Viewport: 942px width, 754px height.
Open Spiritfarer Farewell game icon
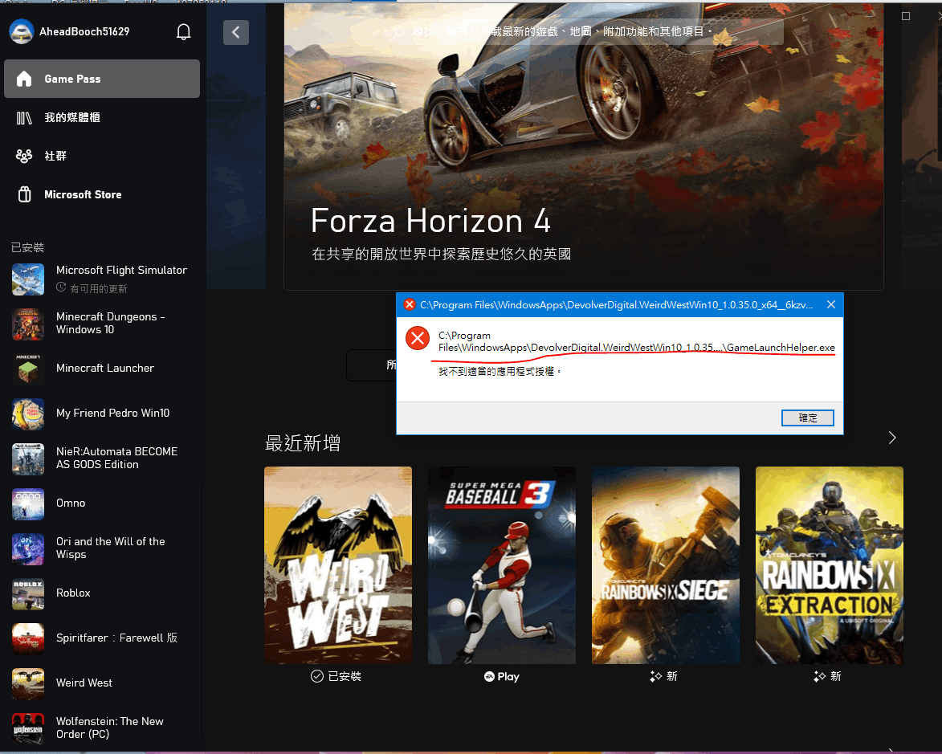point(28,638)
